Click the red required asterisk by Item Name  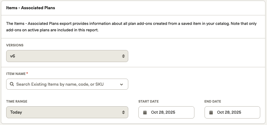pos(27,74)
